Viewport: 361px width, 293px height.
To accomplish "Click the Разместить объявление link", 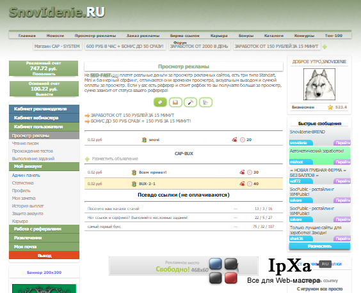I will coord(115,159).
